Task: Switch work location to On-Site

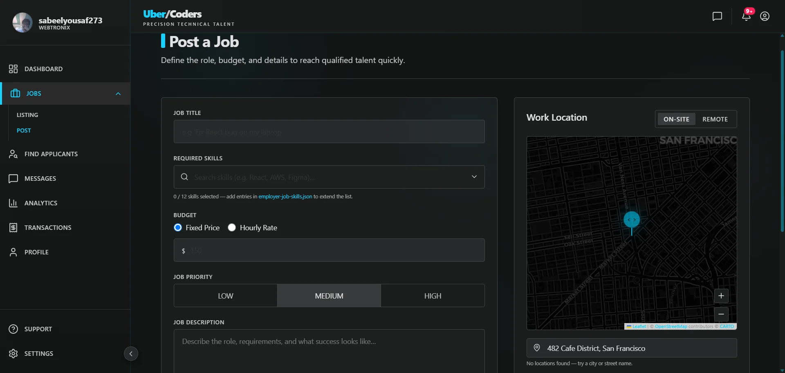Action: click(x=676, y=119)
